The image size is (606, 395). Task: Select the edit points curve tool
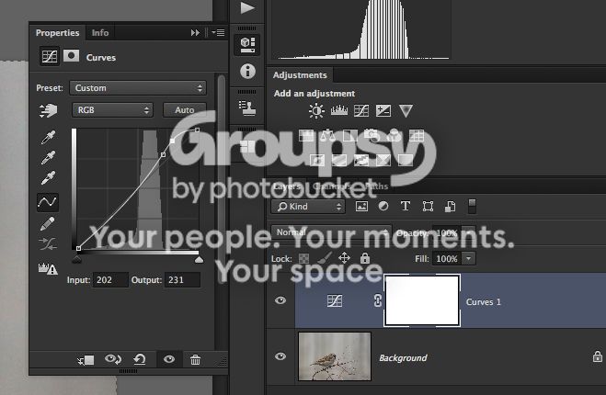tap(48, 202)
